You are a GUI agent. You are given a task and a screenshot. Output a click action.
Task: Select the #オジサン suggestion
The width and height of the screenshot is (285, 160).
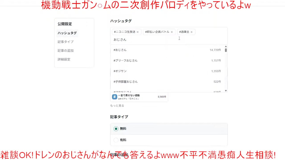[x=167, y=71]
